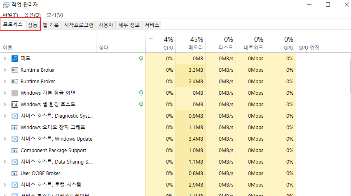
Task: Expand 서비스 호스트: Windows Update group
Action: (5, 139)
